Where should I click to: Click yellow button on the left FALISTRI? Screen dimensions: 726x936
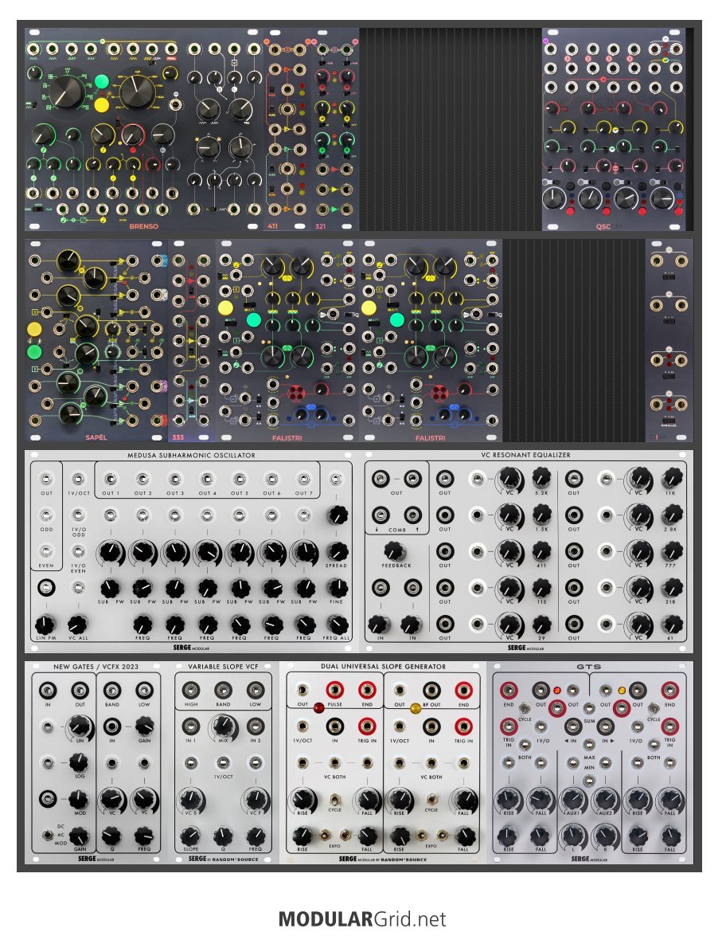tap(225, 307)
